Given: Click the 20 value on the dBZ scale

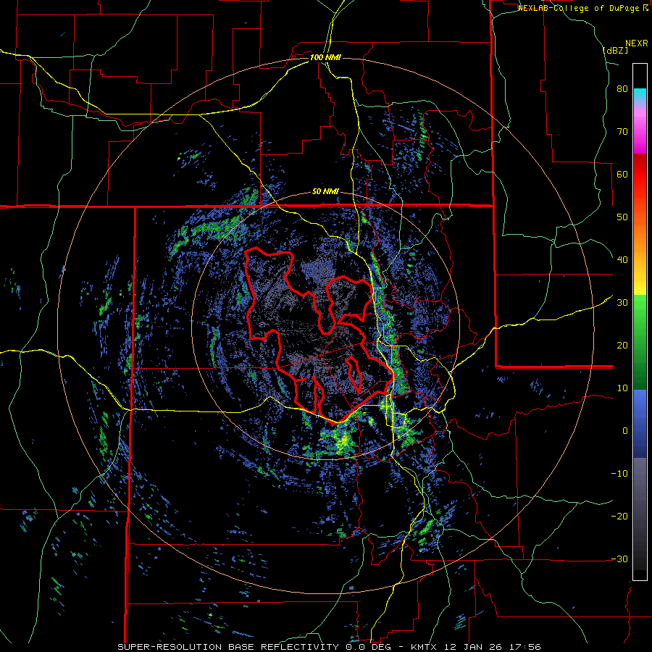Looking at the screenshot, I should (622, 346).
